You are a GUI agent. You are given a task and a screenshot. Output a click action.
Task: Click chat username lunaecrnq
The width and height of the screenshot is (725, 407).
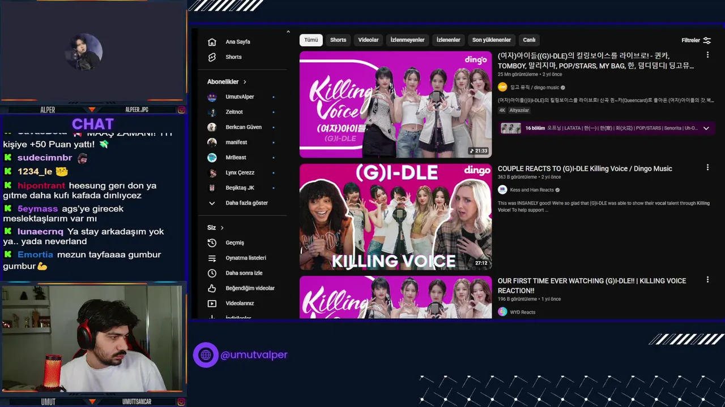40,232
